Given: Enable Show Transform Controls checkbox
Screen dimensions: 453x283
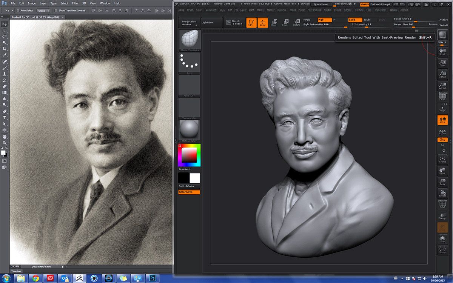Looking at the screenshot, I should click(x=56, y=11).
